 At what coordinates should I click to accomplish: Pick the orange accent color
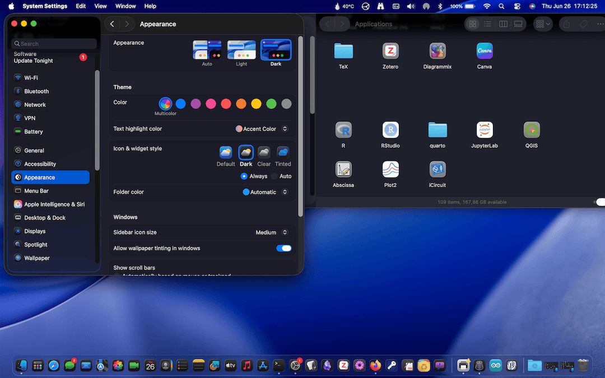241,104
